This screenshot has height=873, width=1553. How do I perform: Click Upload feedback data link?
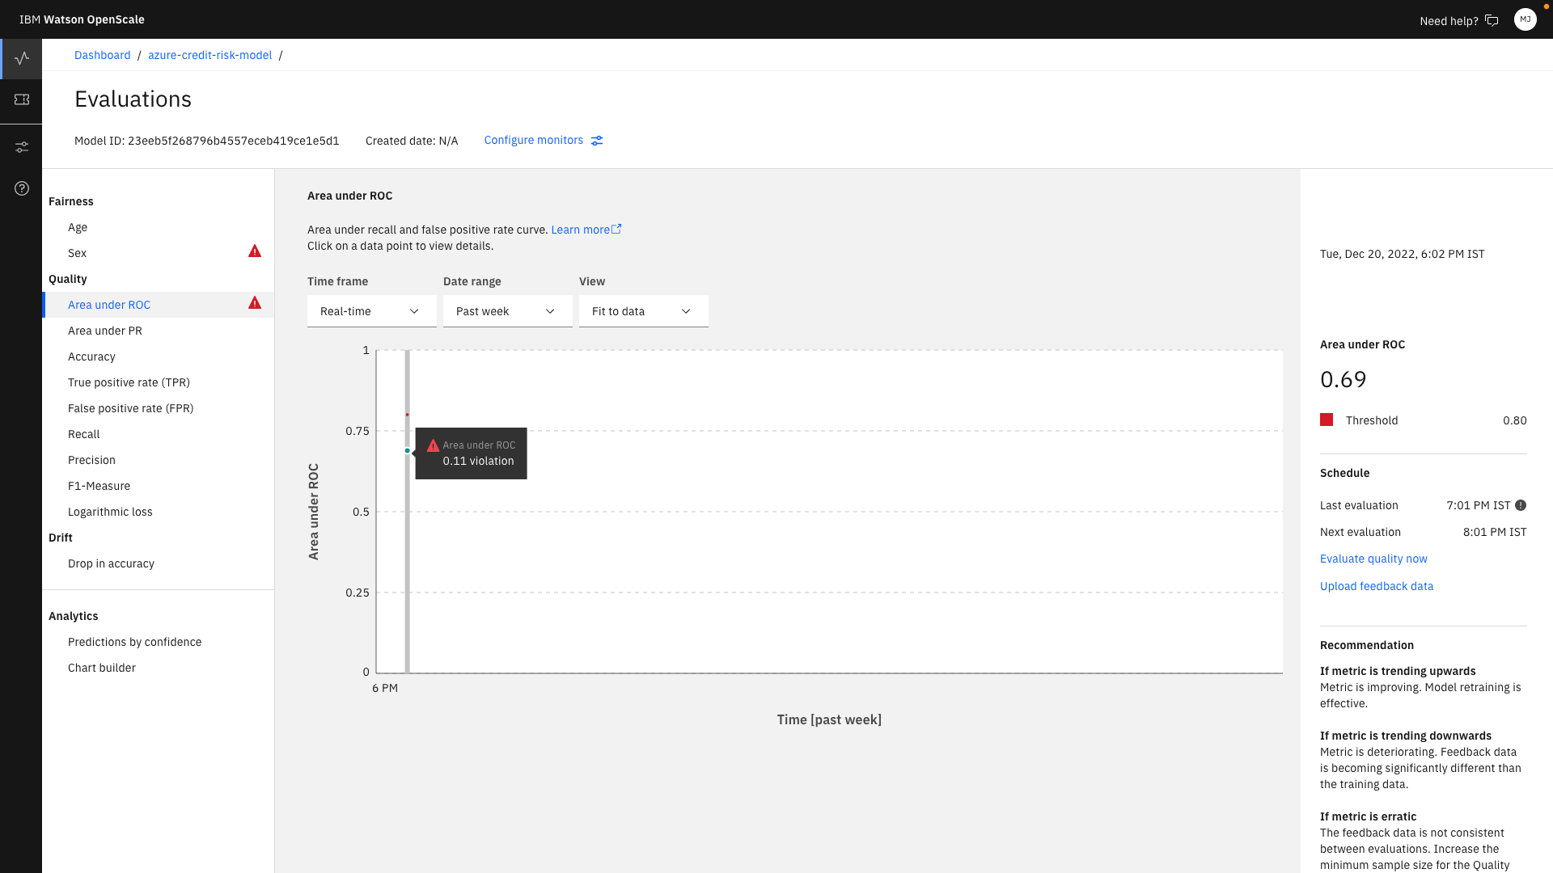point(1376,586)
